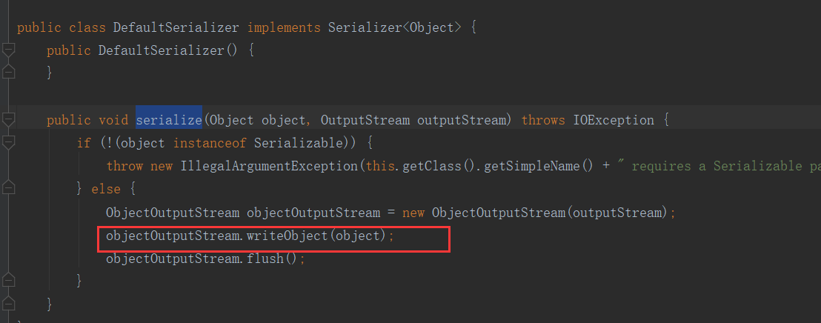Click fold marker beside the else line
Image resolution: width=821 pixels, height=323 pixels.
(x=8, y=189)
